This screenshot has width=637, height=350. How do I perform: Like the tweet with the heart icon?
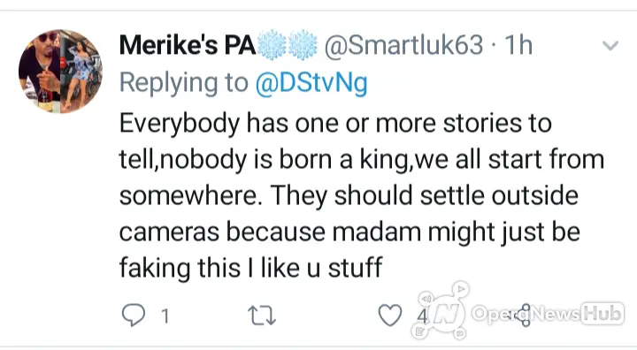tap(390, 316)
